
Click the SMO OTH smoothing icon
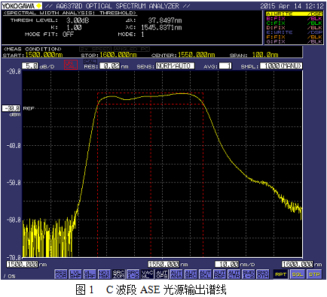(x=263, y=274)
